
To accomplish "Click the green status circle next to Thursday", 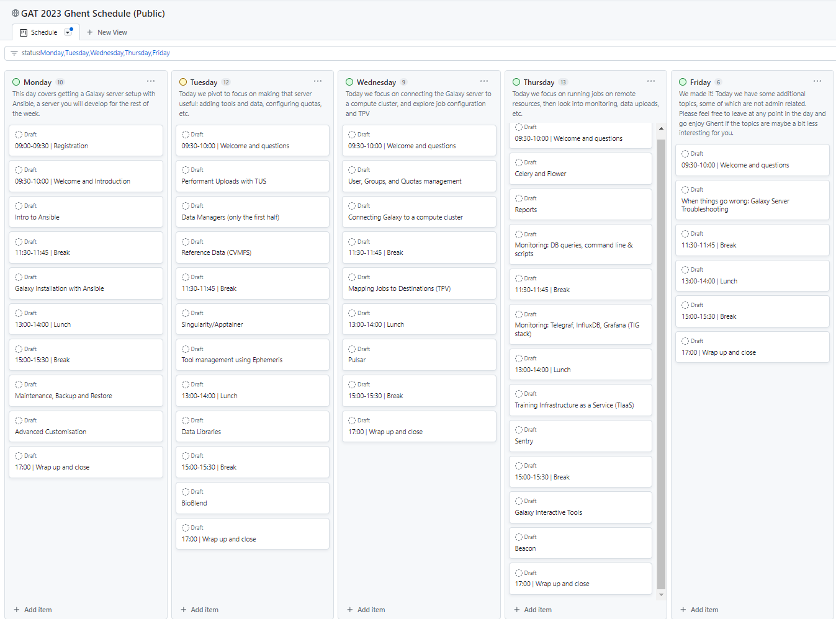I will tap(516, 82).
